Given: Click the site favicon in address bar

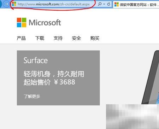Looking at the screenshot, I should click(14, 4).
